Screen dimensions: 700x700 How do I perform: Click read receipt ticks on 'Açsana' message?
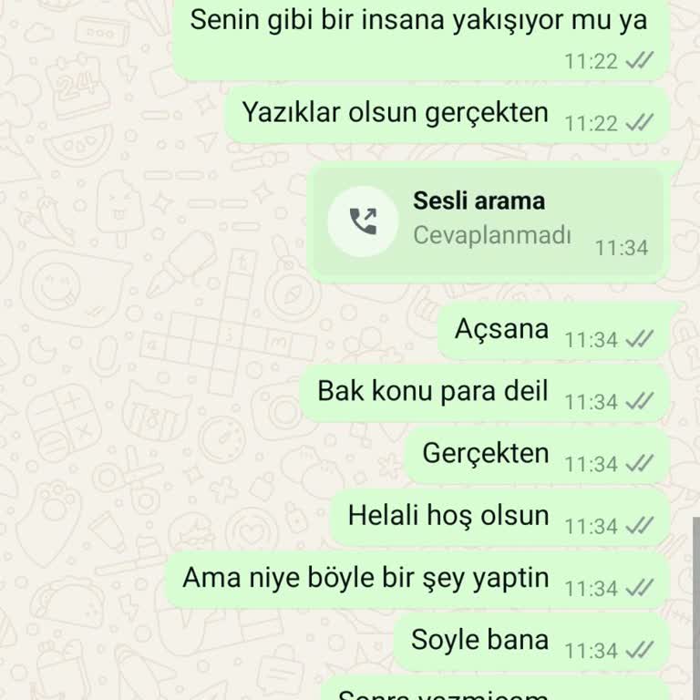point(640,339)
